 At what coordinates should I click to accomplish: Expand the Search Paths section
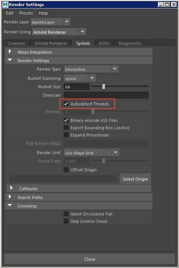10,197
